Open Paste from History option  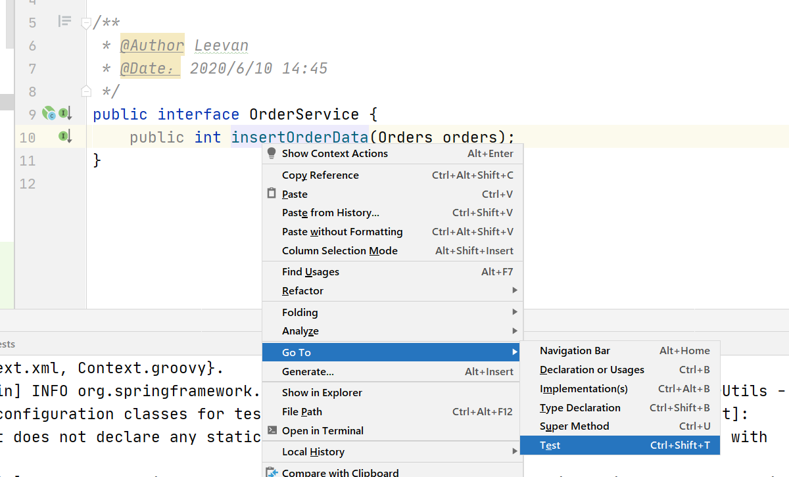[393, 213]
